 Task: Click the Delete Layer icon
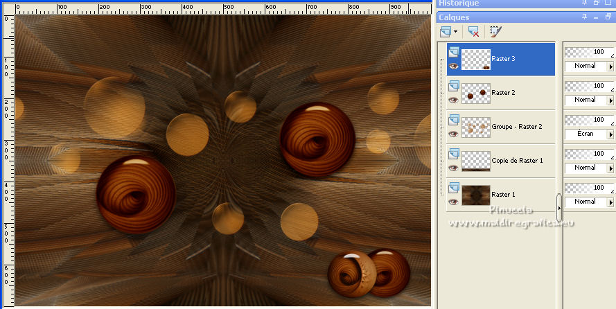click(x=474, y=31)
